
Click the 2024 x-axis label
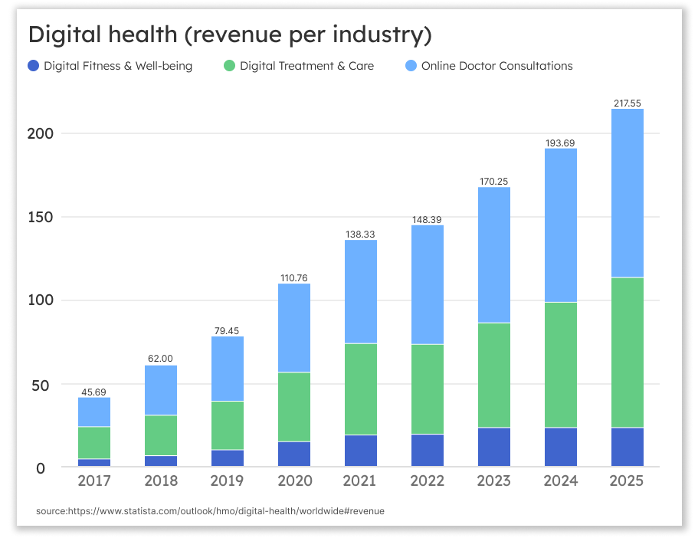(x=560, y=481)
